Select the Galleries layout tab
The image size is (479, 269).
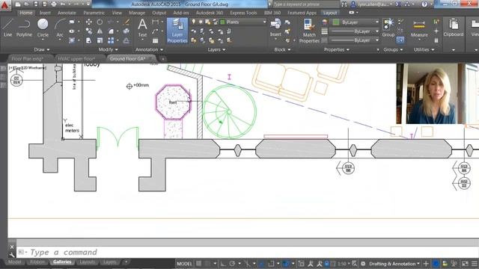62,262
